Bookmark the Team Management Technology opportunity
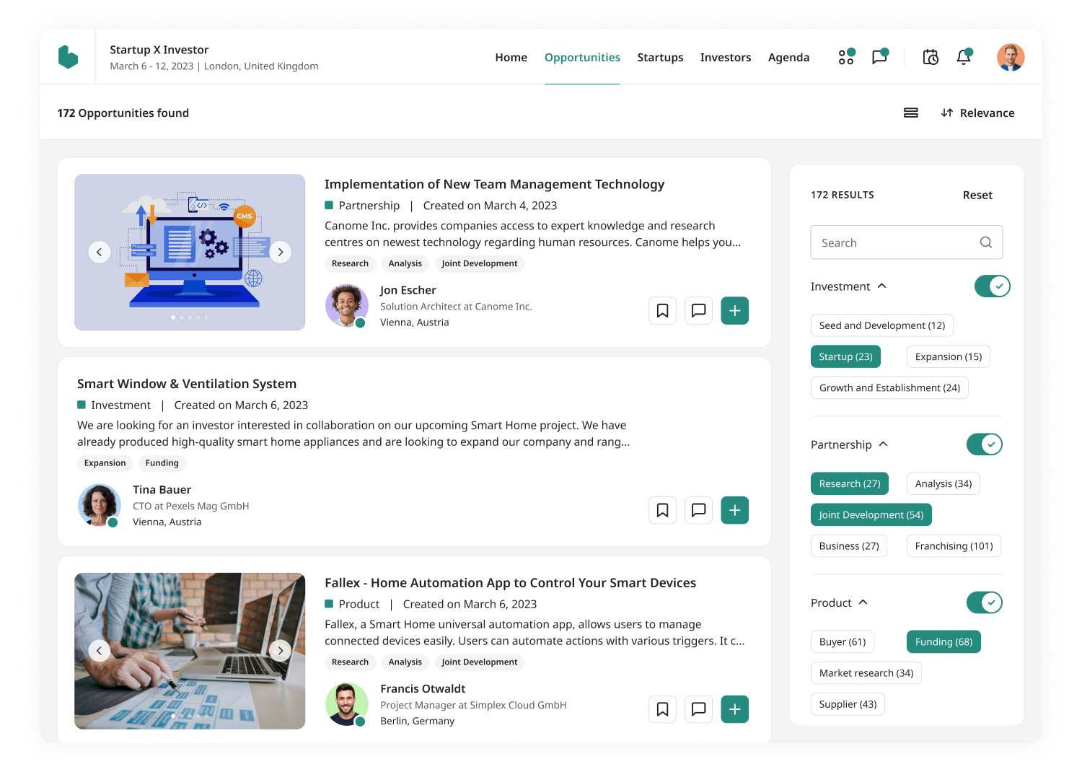1082x772 pixels. pyautogui.click(x=662, y=311)
